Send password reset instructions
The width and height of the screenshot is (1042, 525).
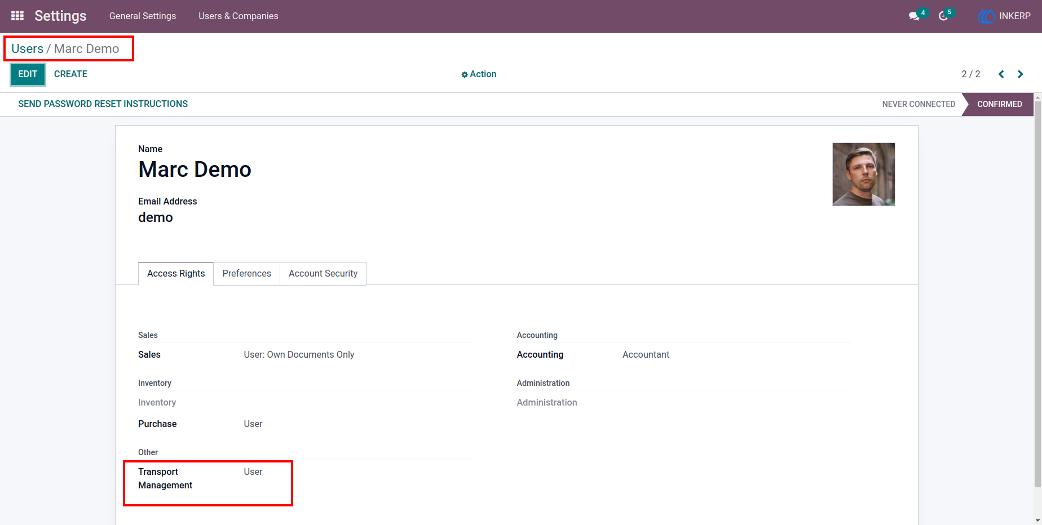click(x=103, y=104)
